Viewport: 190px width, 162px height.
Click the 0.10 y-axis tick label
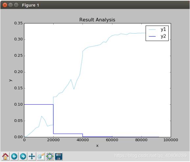point(18,104)
